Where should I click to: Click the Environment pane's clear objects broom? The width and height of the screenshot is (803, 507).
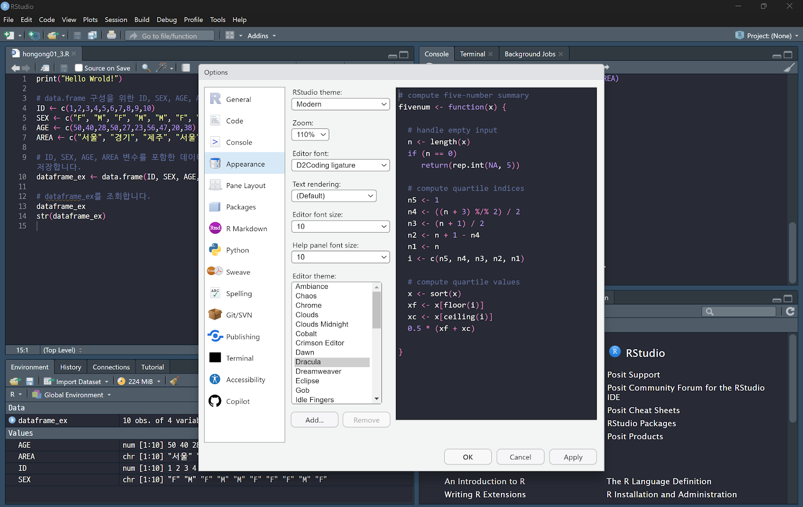point(174,381)
